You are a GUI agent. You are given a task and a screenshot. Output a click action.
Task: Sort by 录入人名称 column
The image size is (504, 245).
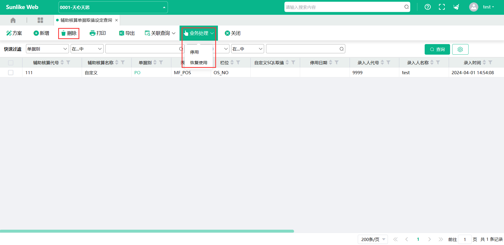tap(432, 62)
